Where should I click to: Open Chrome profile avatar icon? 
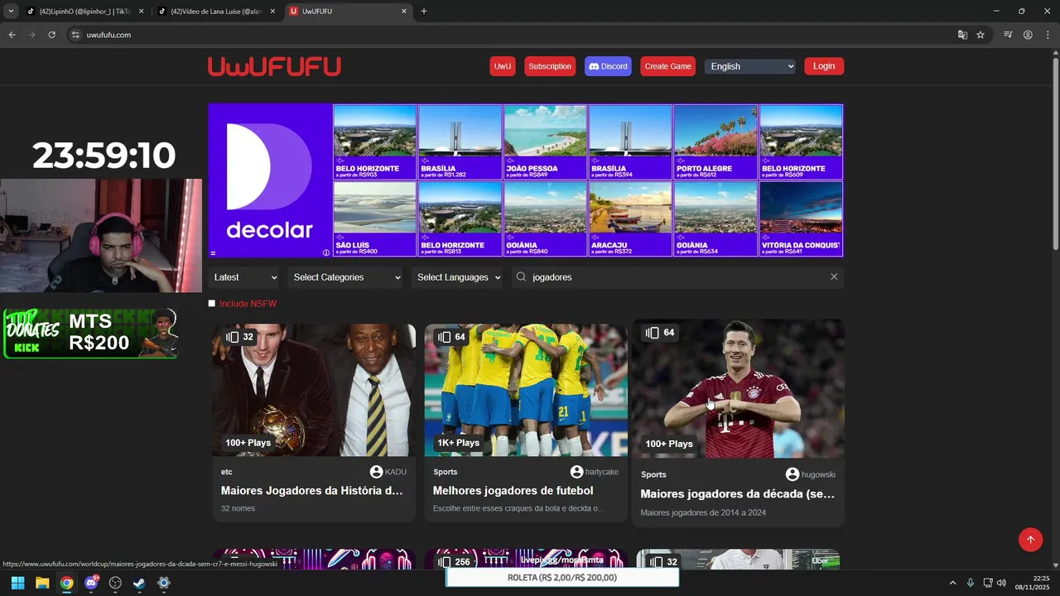[x=1028, y=35]
